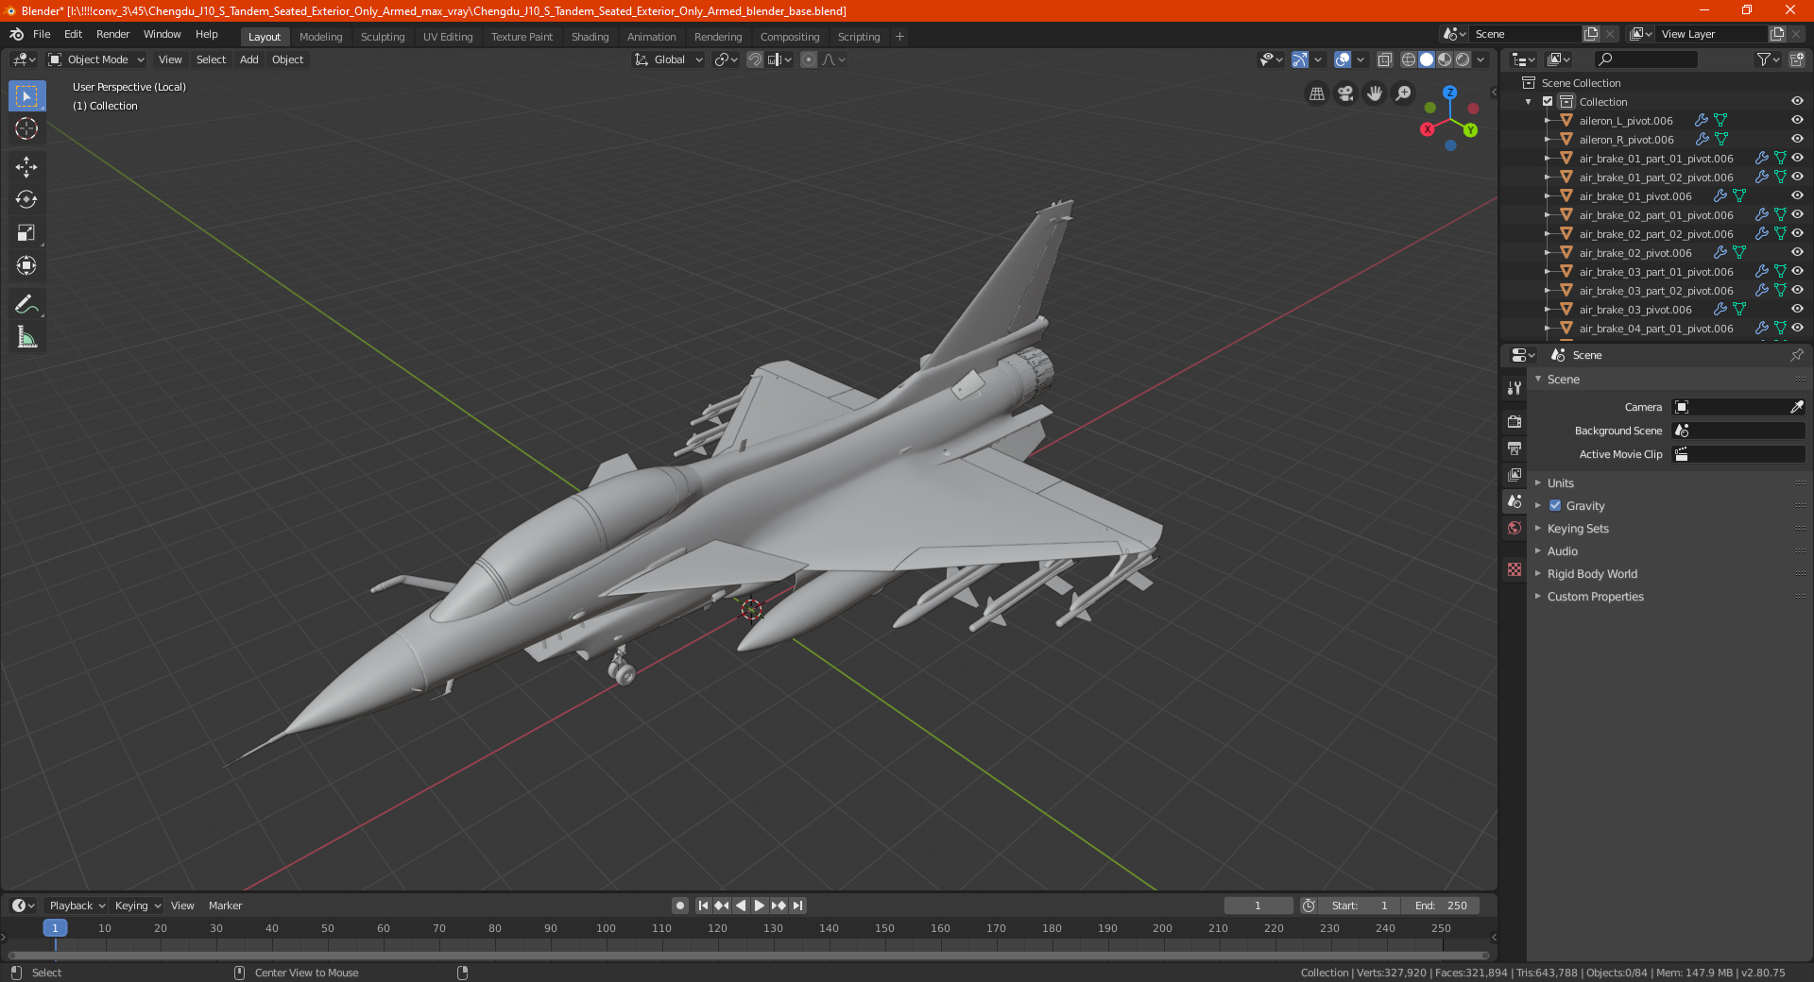Toggle Collection visibility eye icon

[1797, 102]
